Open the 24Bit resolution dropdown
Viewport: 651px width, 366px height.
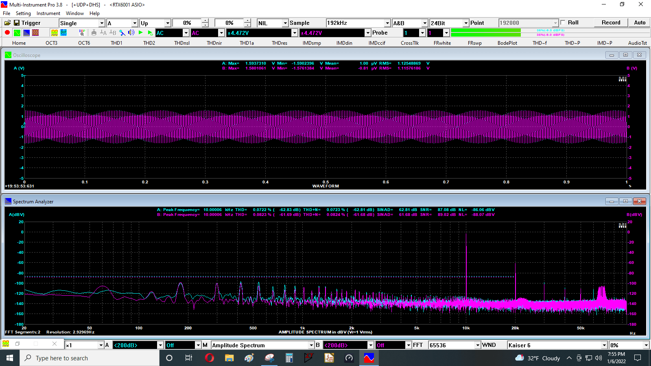click(x=466, y=23)
